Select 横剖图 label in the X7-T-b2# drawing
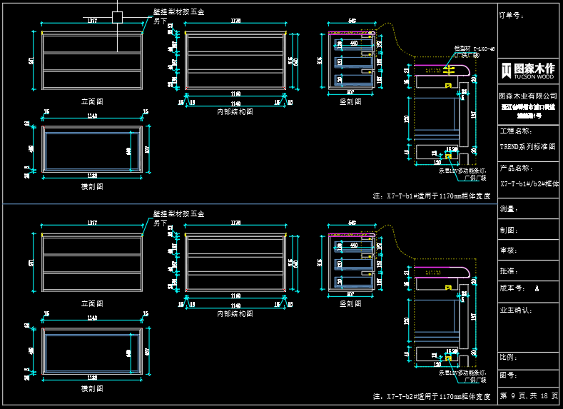Image resolution: width=563 pixels, height=409 pixels. point(92,388)
